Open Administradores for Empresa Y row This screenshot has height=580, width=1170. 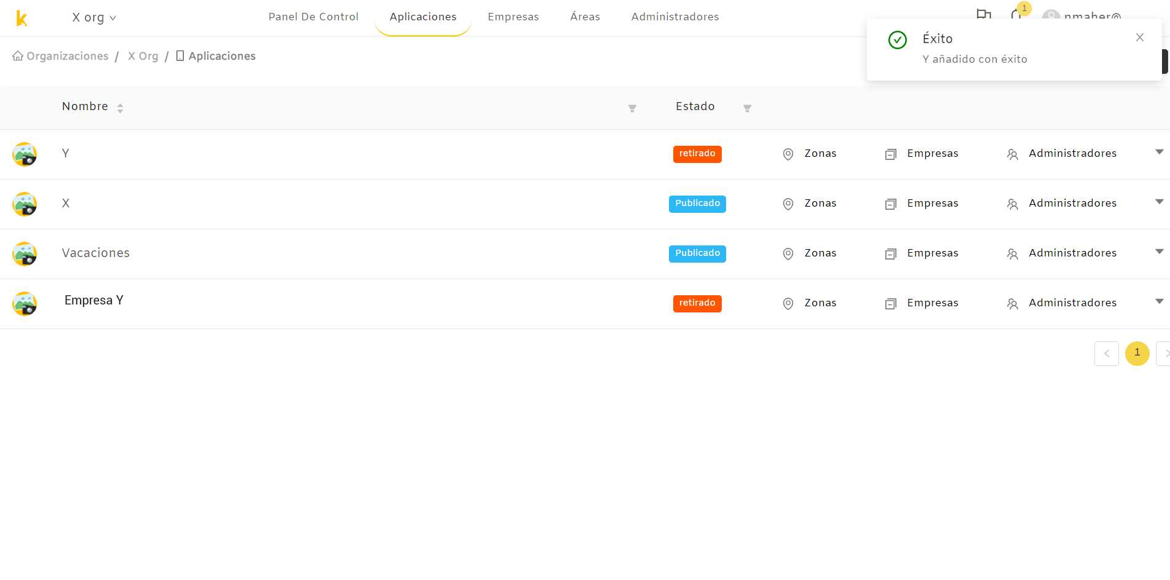pyautogui.click(x=1073, y=303)
